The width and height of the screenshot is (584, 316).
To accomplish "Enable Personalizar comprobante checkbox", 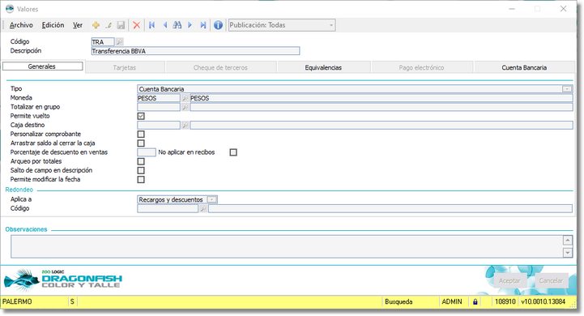I will (x=141, y=135).
